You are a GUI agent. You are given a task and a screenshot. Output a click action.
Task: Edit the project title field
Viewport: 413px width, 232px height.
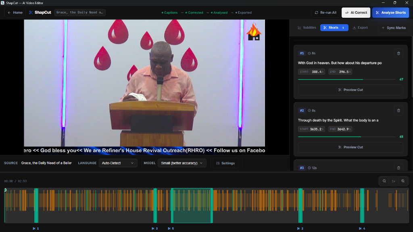pos(79,13)
